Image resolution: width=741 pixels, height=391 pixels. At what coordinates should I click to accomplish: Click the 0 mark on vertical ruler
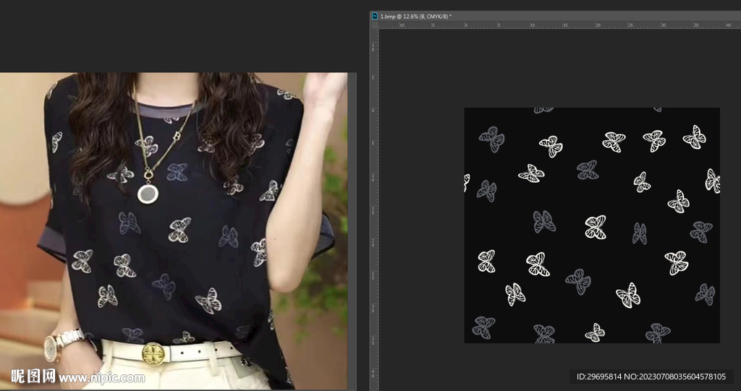tap(374, 110)
